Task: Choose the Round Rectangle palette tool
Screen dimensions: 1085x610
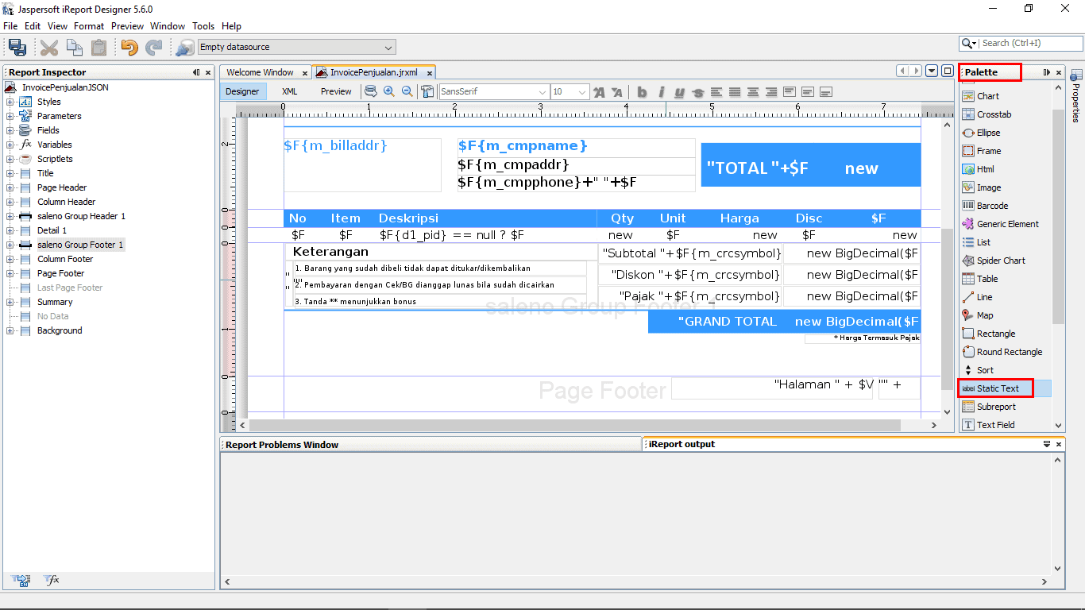Action: click(1009, 352)
